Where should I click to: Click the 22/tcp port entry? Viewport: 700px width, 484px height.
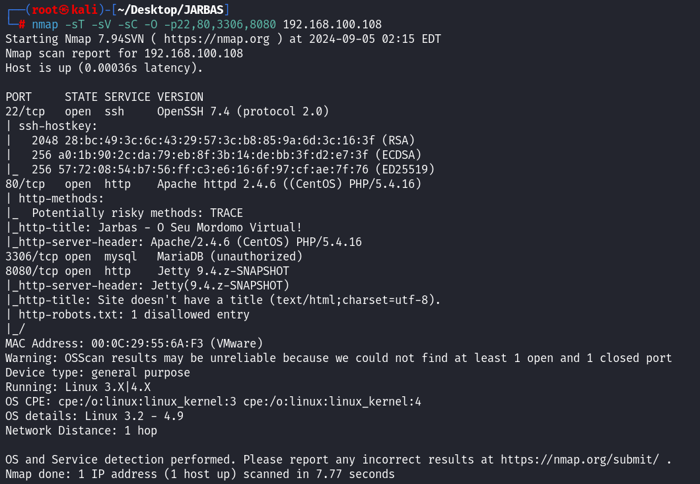25,112
